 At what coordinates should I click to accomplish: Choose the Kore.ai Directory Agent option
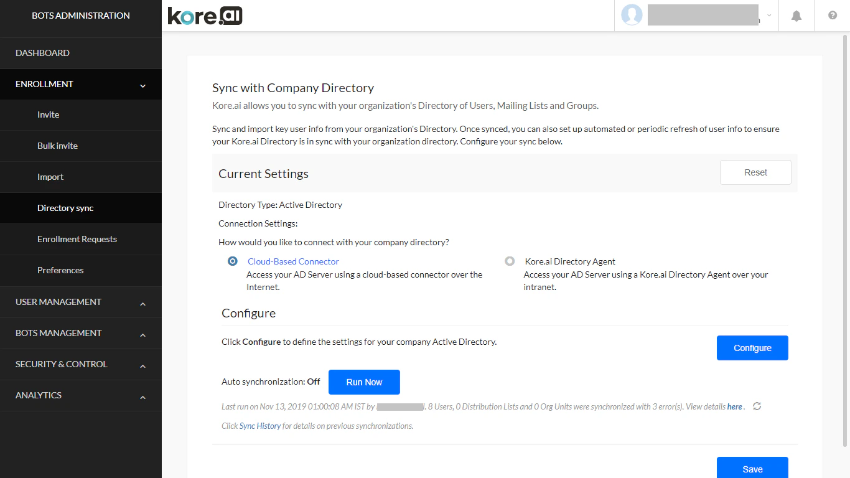[510, 261]
